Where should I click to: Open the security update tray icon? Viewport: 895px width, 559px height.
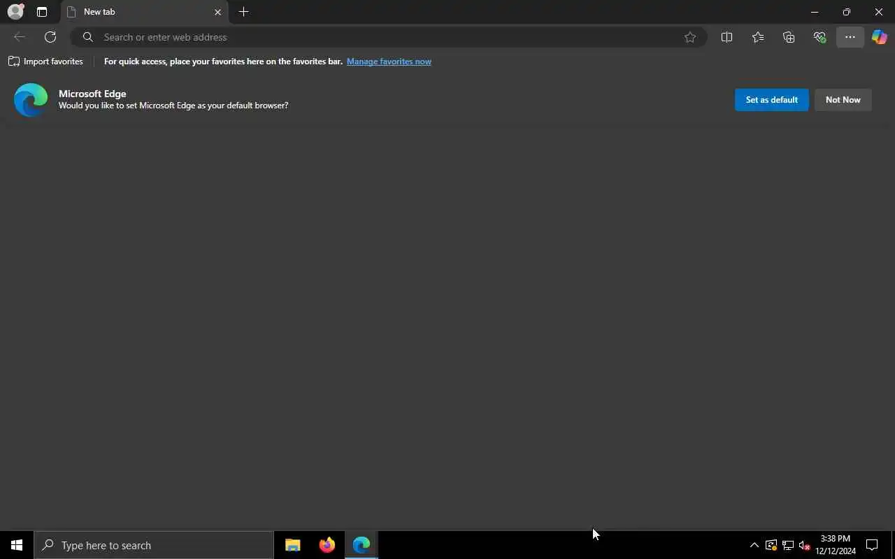771,545
